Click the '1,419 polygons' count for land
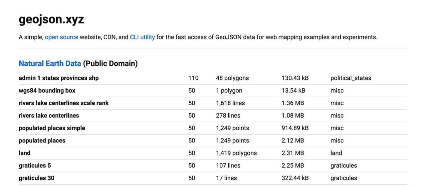 tap(236, 153)
